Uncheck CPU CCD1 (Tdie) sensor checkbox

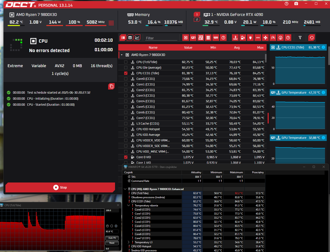click(126, 73)
